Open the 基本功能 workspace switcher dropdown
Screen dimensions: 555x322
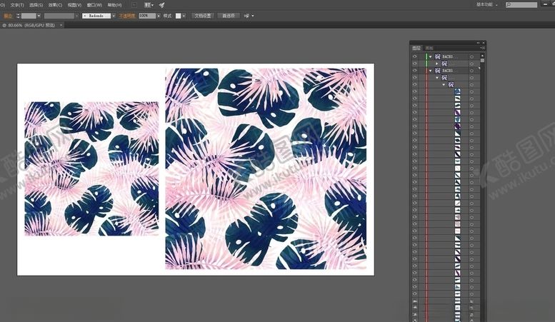486,4
